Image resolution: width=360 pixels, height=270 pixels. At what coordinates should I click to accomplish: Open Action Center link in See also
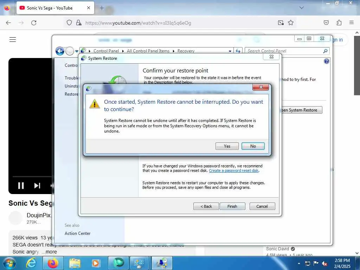[x=77, y=233]
